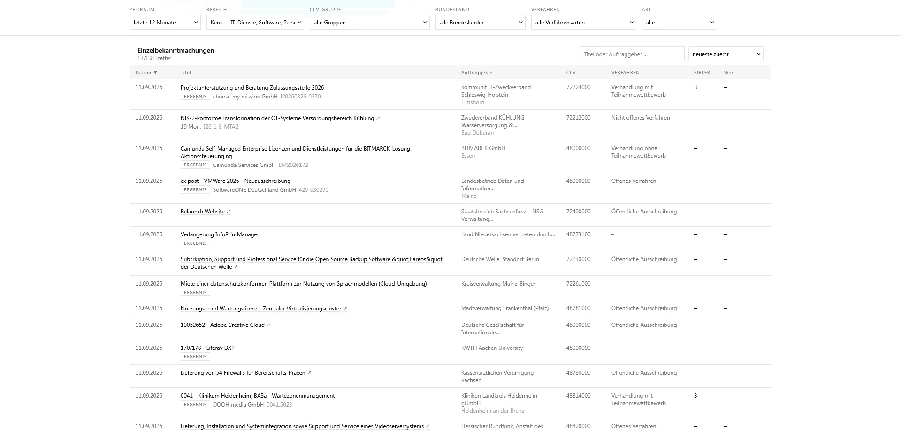Click ERGEBNIS badge next to 'SoftwareONE Deutschland GmbH'

coord(195,190)
